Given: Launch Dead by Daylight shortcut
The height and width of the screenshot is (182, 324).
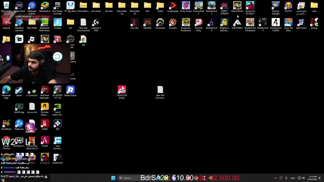Looking at the screenshot, I should (x=276, y=8).
